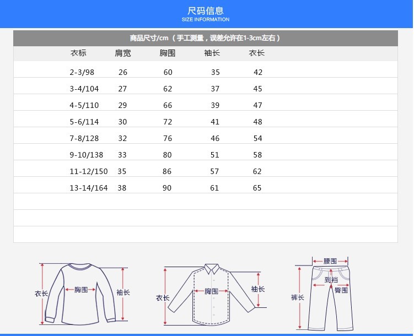Click chest value 72 in 5-6/114 row
The image size is (414, 336).
pyautogui.click(x=168, y=122)
